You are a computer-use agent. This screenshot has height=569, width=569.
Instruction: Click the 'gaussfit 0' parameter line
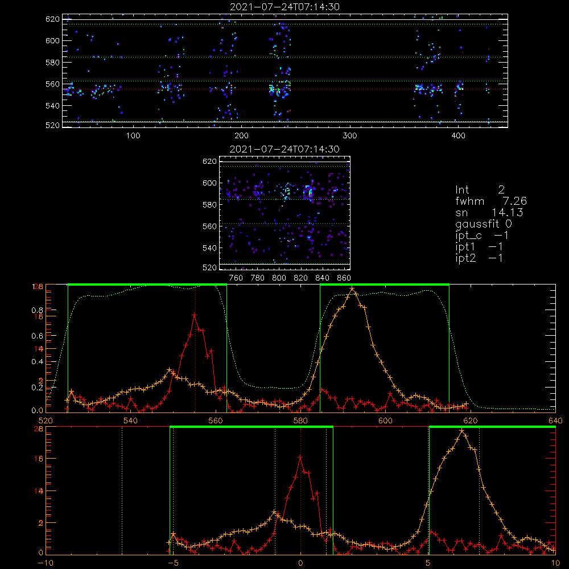[x=483, y=224]
